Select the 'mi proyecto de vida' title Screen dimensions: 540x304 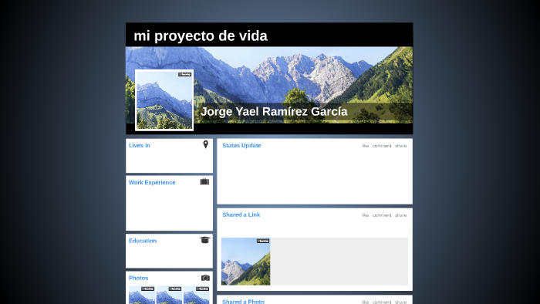pos(201,35)
